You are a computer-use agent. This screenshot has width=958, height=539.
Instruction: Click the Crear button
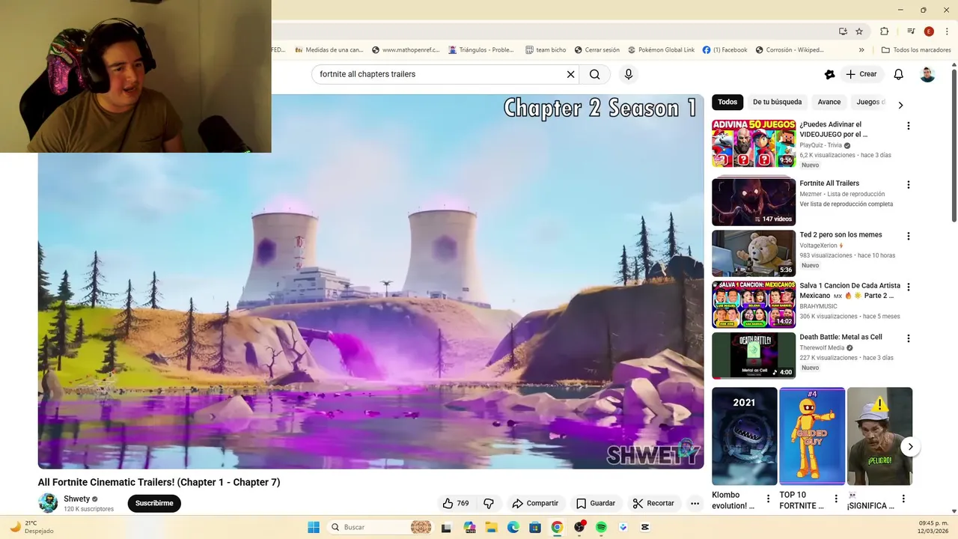tap(861, 74)
